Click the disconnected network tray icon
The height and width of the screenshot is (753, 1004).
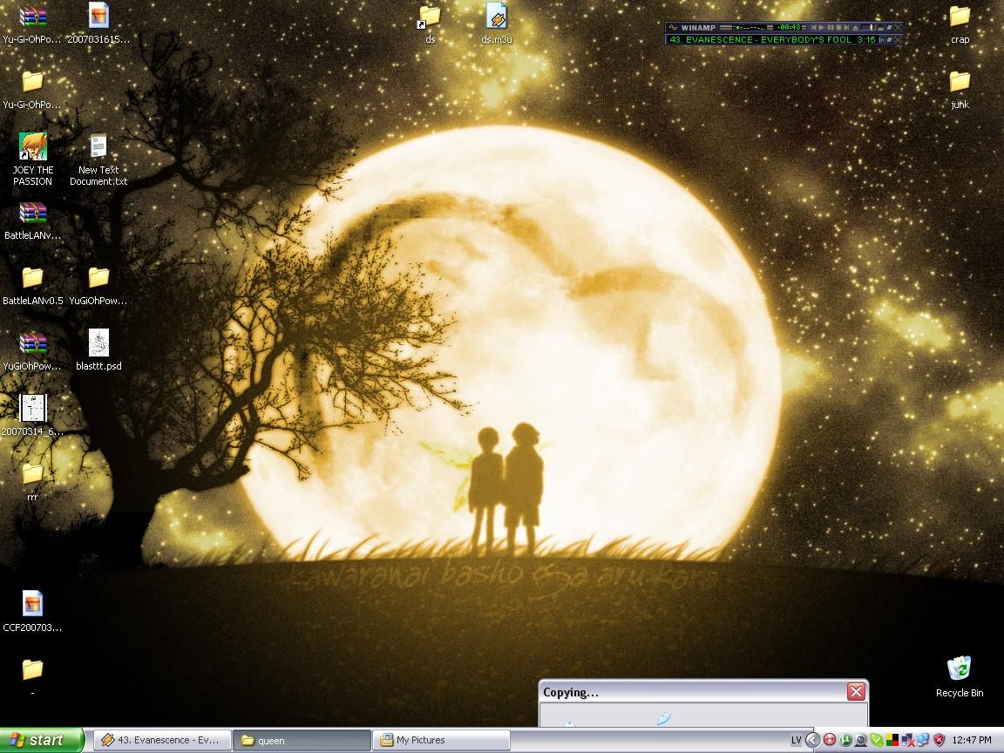(x=908, y=740)
